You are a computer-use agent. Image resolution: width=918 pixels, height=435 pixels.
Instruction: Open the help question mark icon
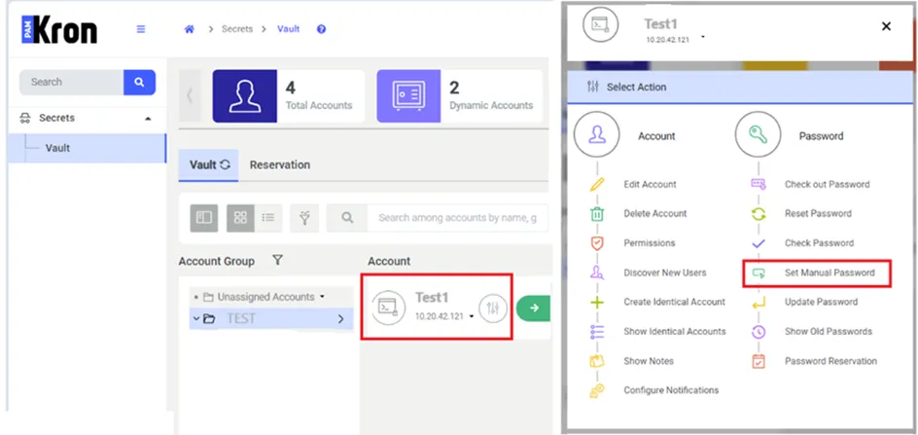pyautogui.click(x=322, y=29)
